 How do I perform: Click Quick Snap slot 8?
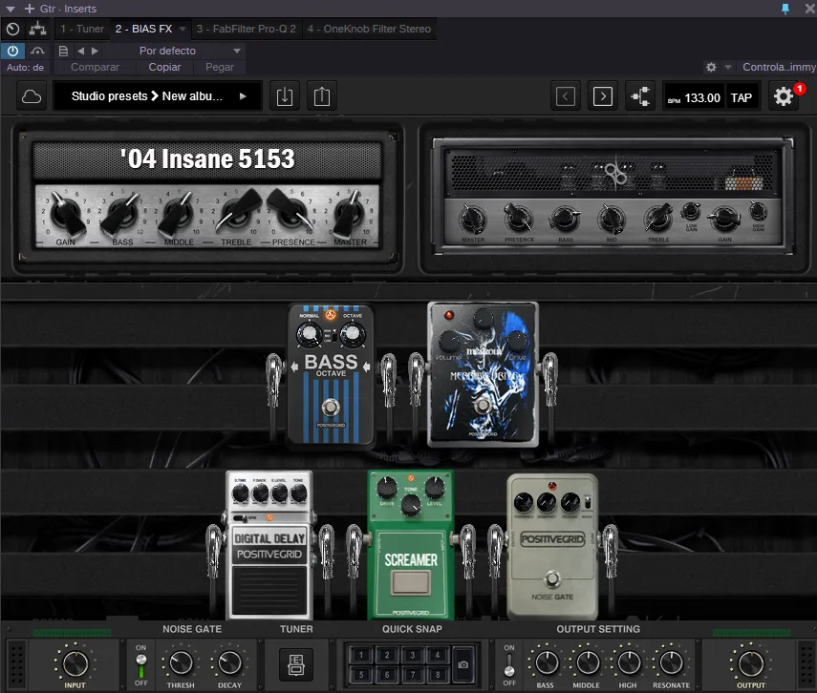click(438, 674)
